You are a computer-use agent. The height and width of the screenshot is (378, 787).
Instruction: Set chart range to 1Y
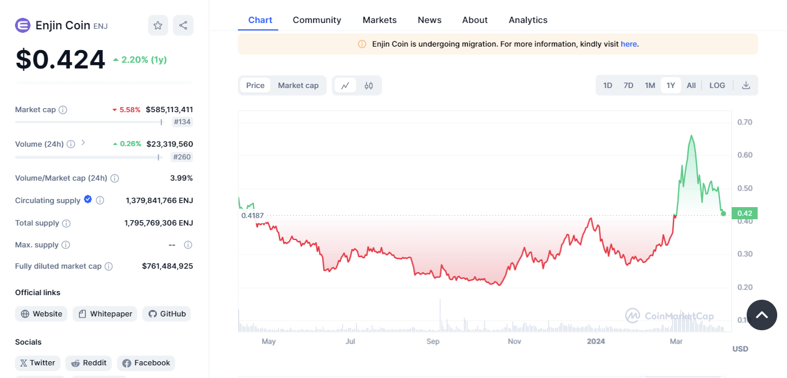point(671,85)
